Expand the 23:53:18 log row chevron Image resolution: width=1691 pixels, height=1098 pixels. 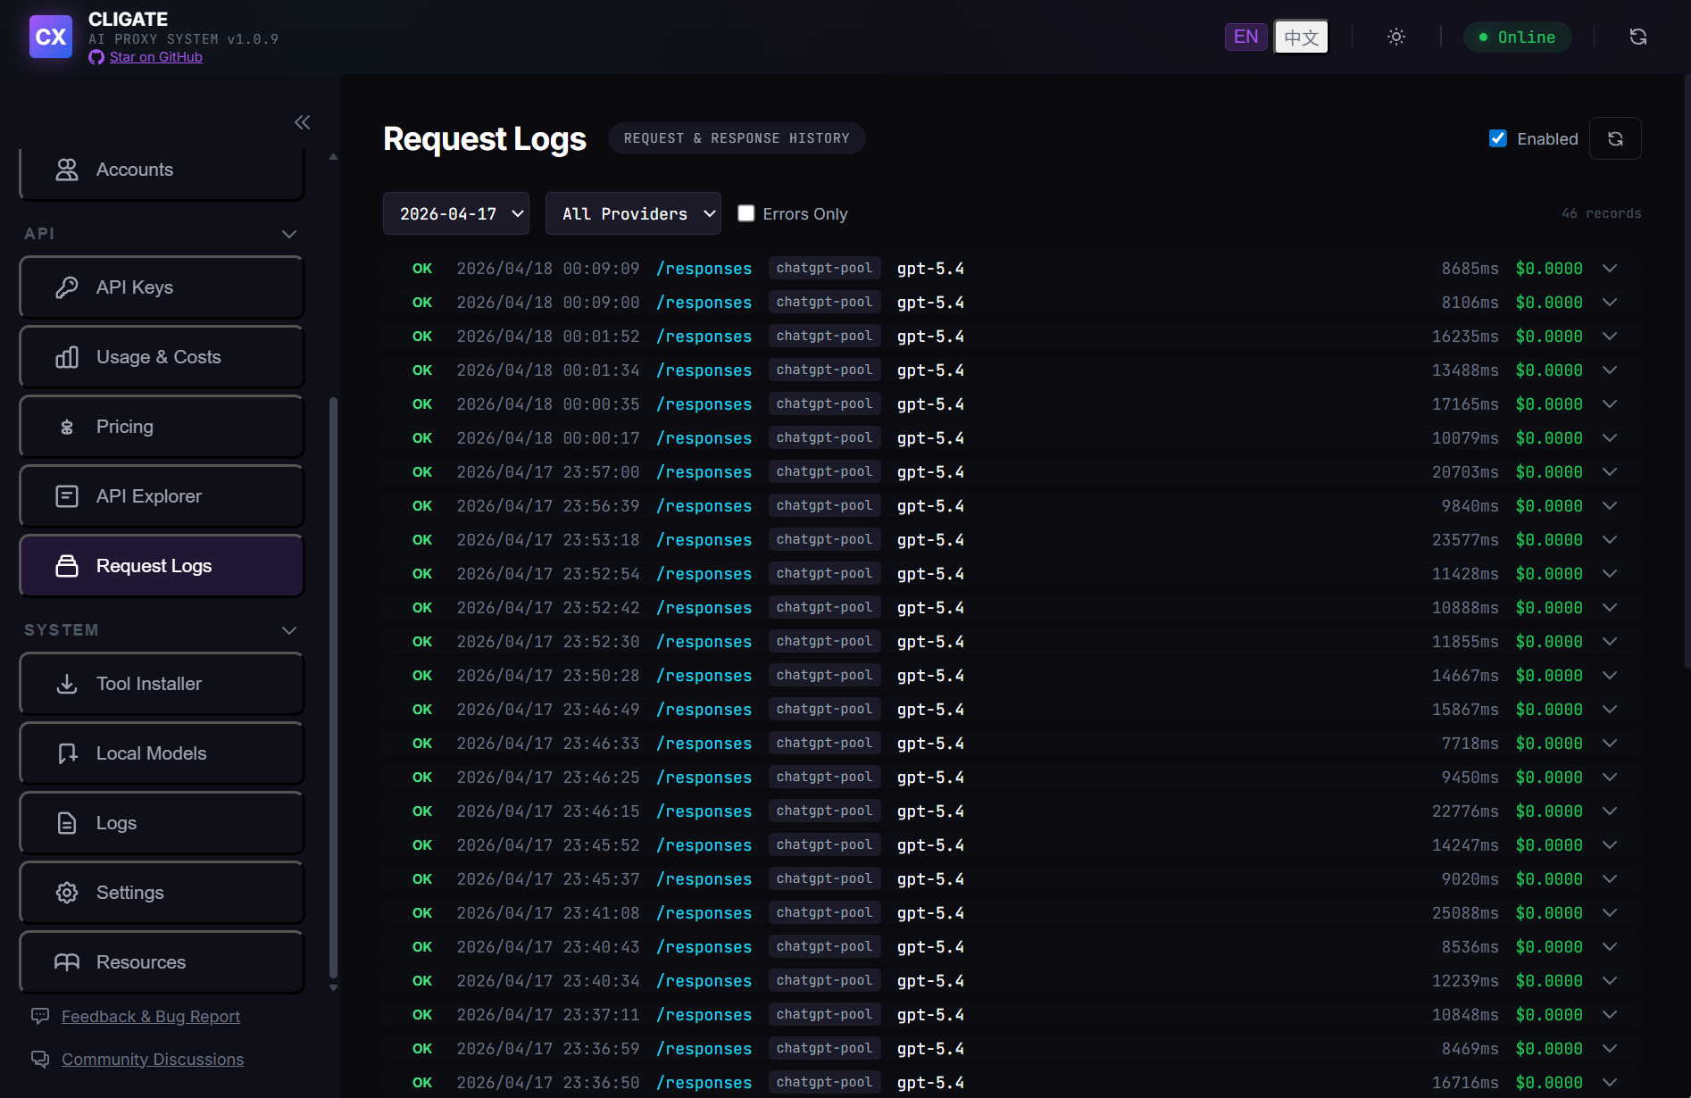(1610, 540)
